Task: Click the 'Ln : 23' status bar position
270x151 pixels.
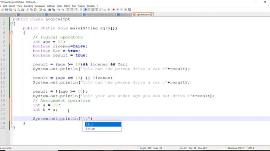Action: pyautogui.click(x=184, y=148)
